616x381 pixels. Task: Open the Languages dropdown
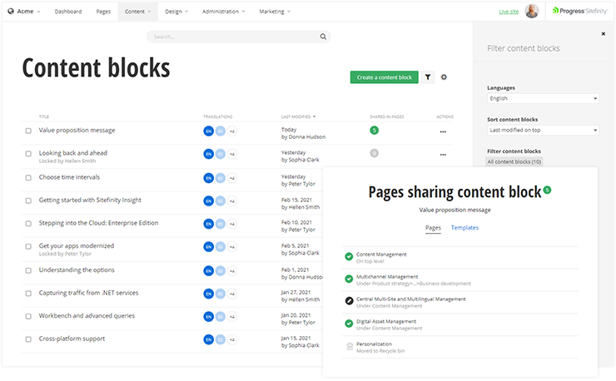click(542, 98)
